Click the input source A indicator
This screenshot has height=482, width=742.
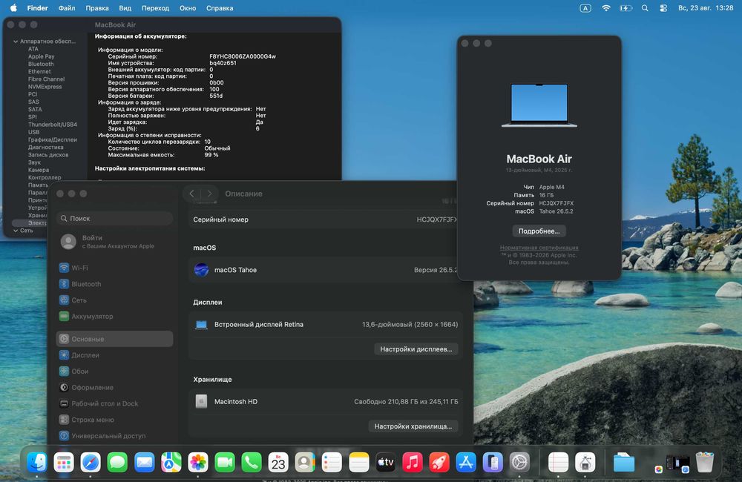point(585,8)
